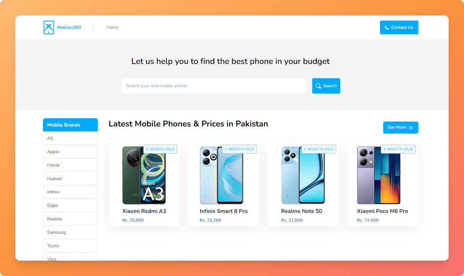464x276 pixels.
Task: Choose Honor from brand list
Action: [70, 165]
